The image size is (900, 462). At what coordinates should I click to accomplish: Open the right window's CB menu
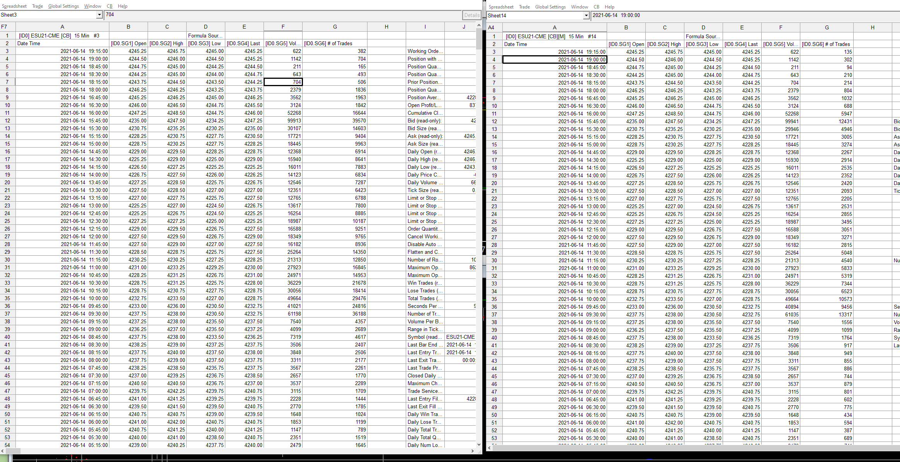click(x=596, y=7)
